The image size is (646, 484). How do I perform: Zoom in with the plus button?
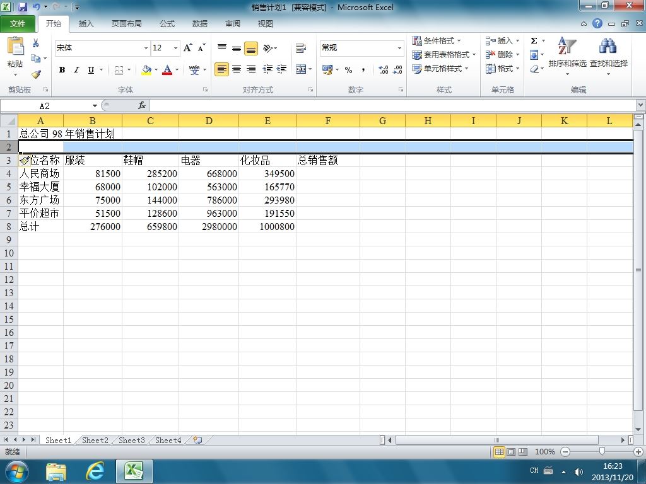tap(638, 452)
